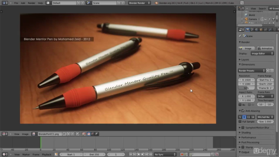
Task: Click the preview range clock icon in timeline
Action: 56,154
